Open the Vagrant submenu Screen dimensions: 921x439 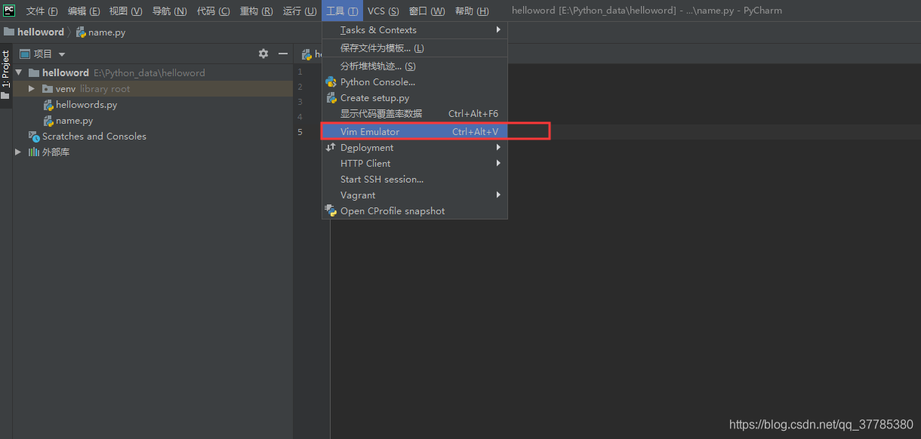click(x=414, y=195)
